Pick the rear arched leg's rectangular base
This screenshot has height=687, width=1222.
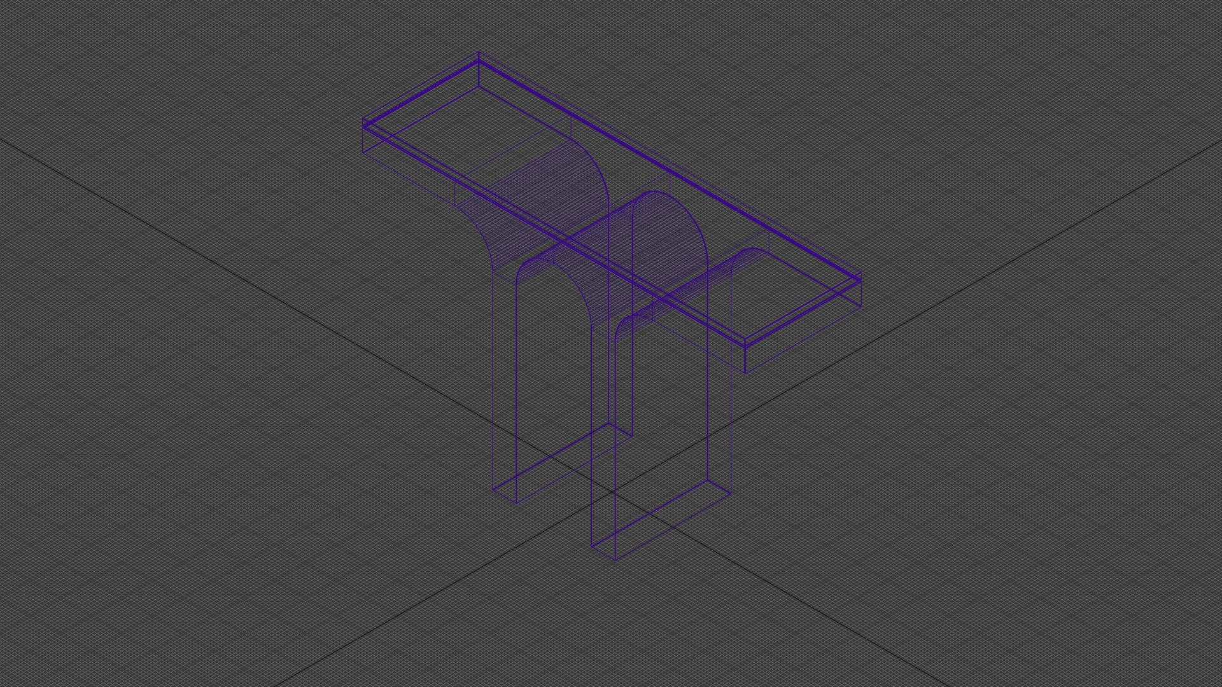[x=563, y=462]
